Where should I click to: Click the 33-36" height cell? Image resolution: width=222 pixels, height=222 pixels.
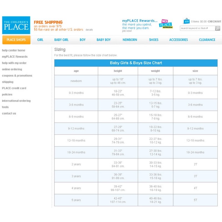point(118,164)
